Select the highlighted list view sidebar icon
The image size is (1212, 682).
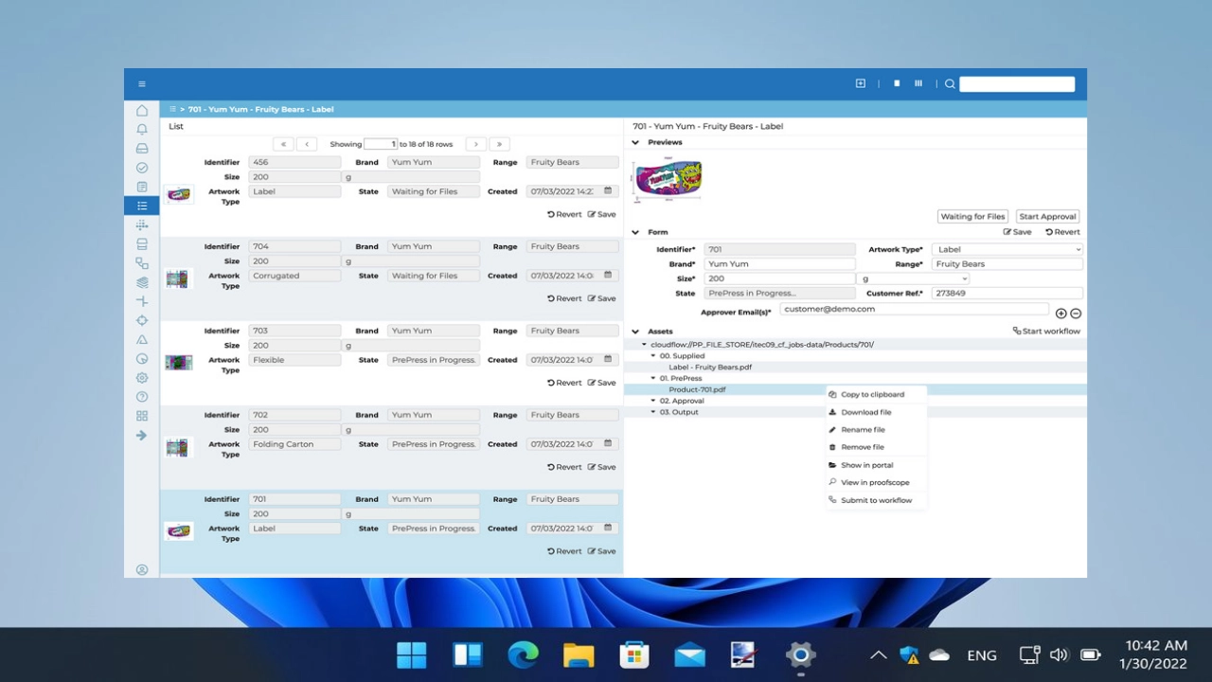click(142, 206)
